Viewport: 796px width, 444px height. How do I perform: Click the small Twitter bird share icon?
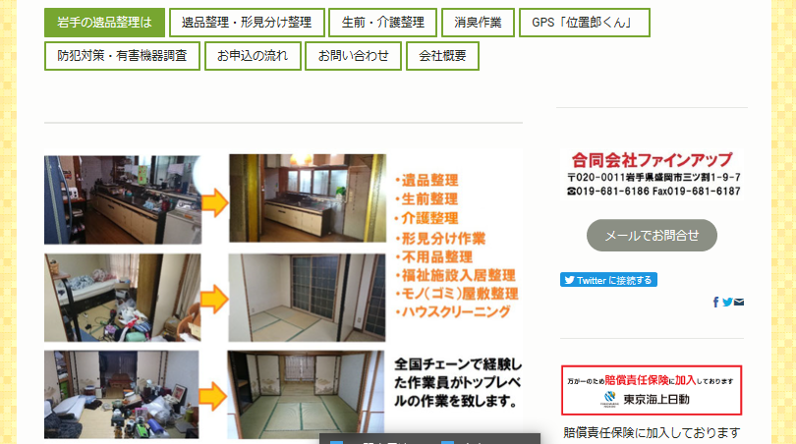727,303
